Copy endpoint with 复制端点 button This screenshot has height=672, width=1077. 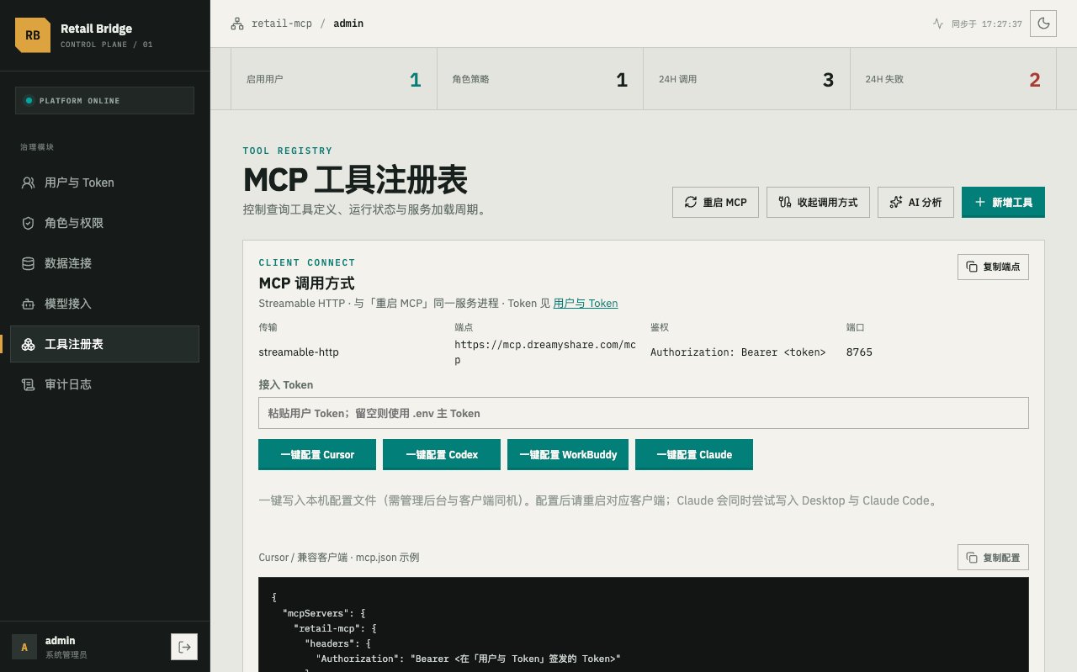(x=993, y=267)
